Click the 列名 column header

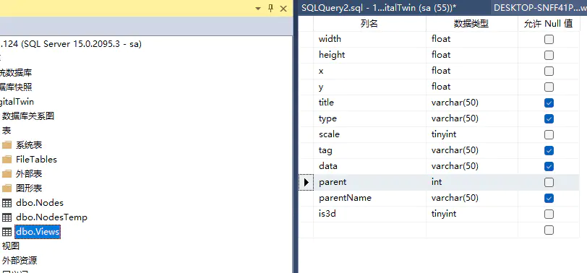point(369,24)
